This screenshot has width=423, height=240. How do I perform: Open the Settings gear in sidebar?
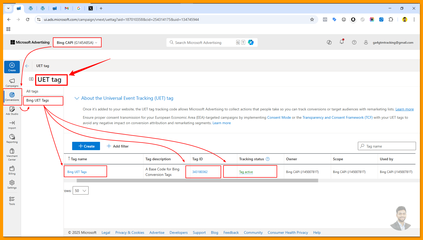point(12,184)
